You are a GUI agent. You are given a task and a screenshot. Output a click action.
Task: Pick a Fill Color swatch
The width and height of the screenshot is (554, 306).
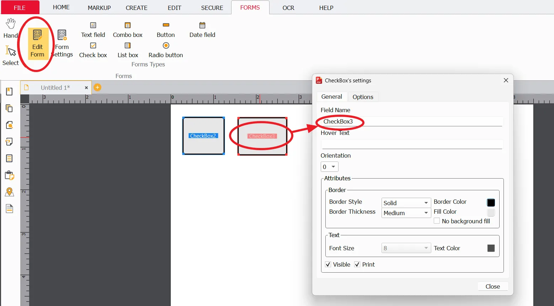point(491,212)
